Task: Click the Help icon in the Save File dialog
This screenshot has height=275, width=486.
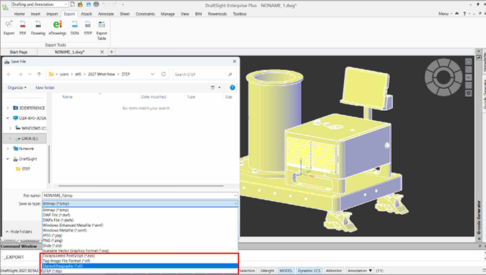Action: pos(233,87)
